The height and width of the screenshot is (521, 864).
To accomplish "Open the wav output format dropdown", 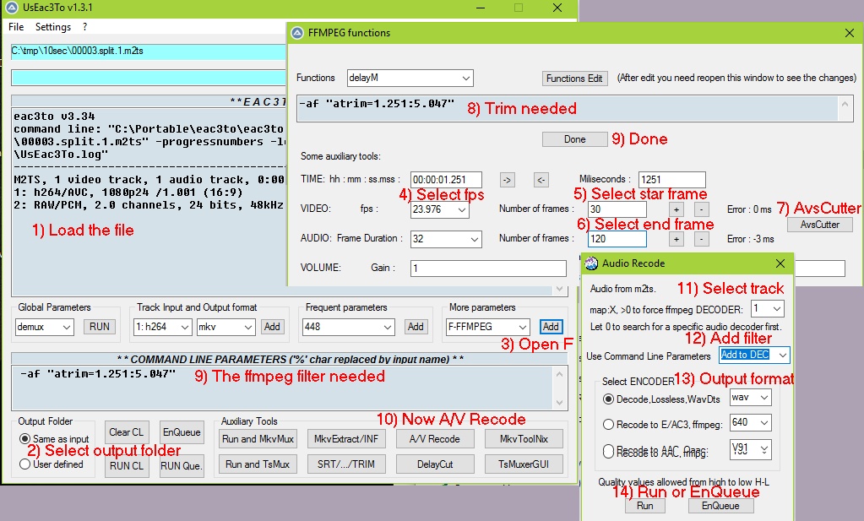I will point(751,397).
